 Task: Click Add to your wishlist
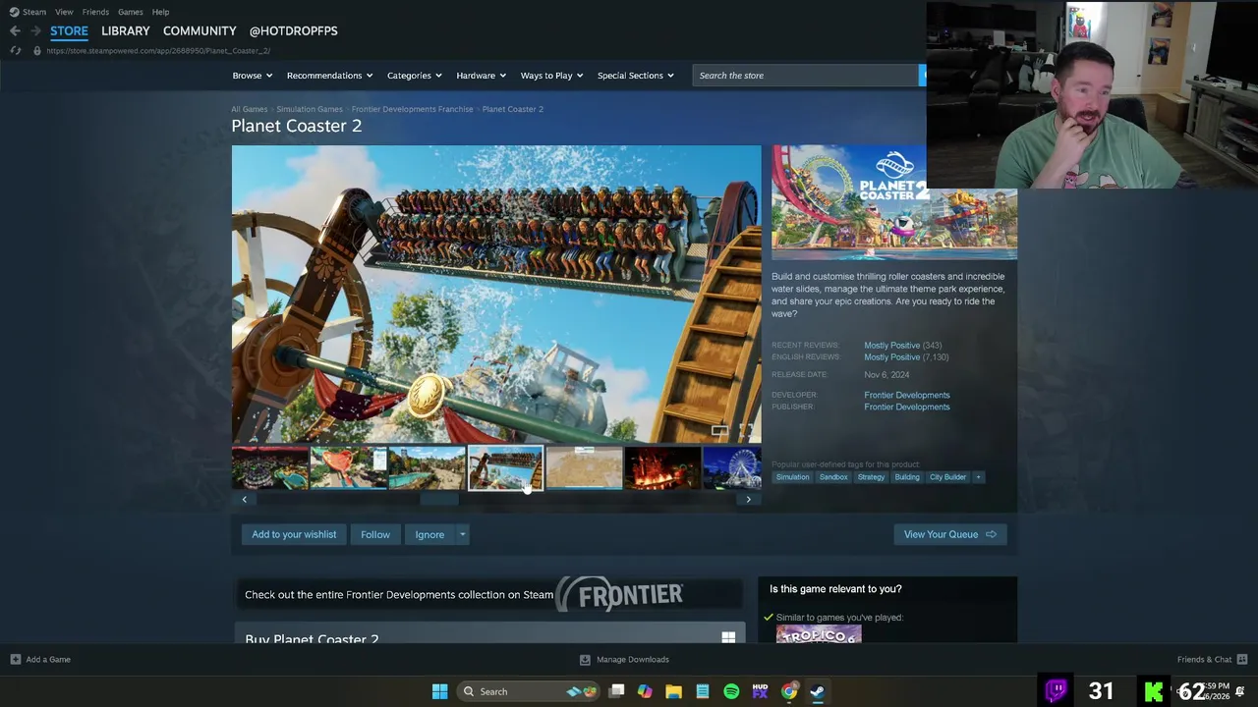coord(294,534)
